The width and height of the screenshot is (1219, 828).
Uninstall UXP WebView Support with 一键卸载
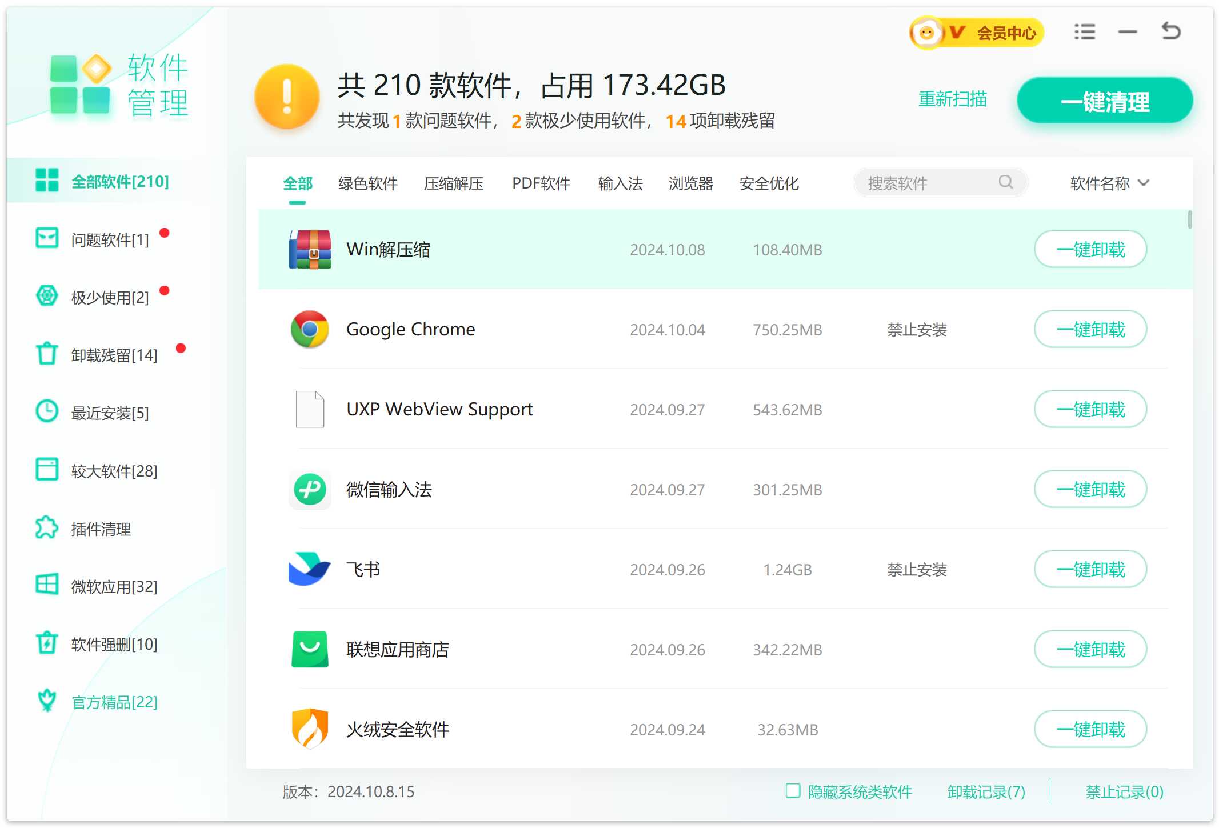pos(1090,409)
